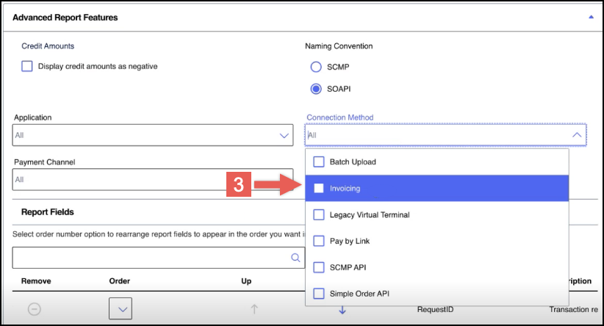Click the move down arrow icon
The image size is (604, 326).
(x=342, y=310)
